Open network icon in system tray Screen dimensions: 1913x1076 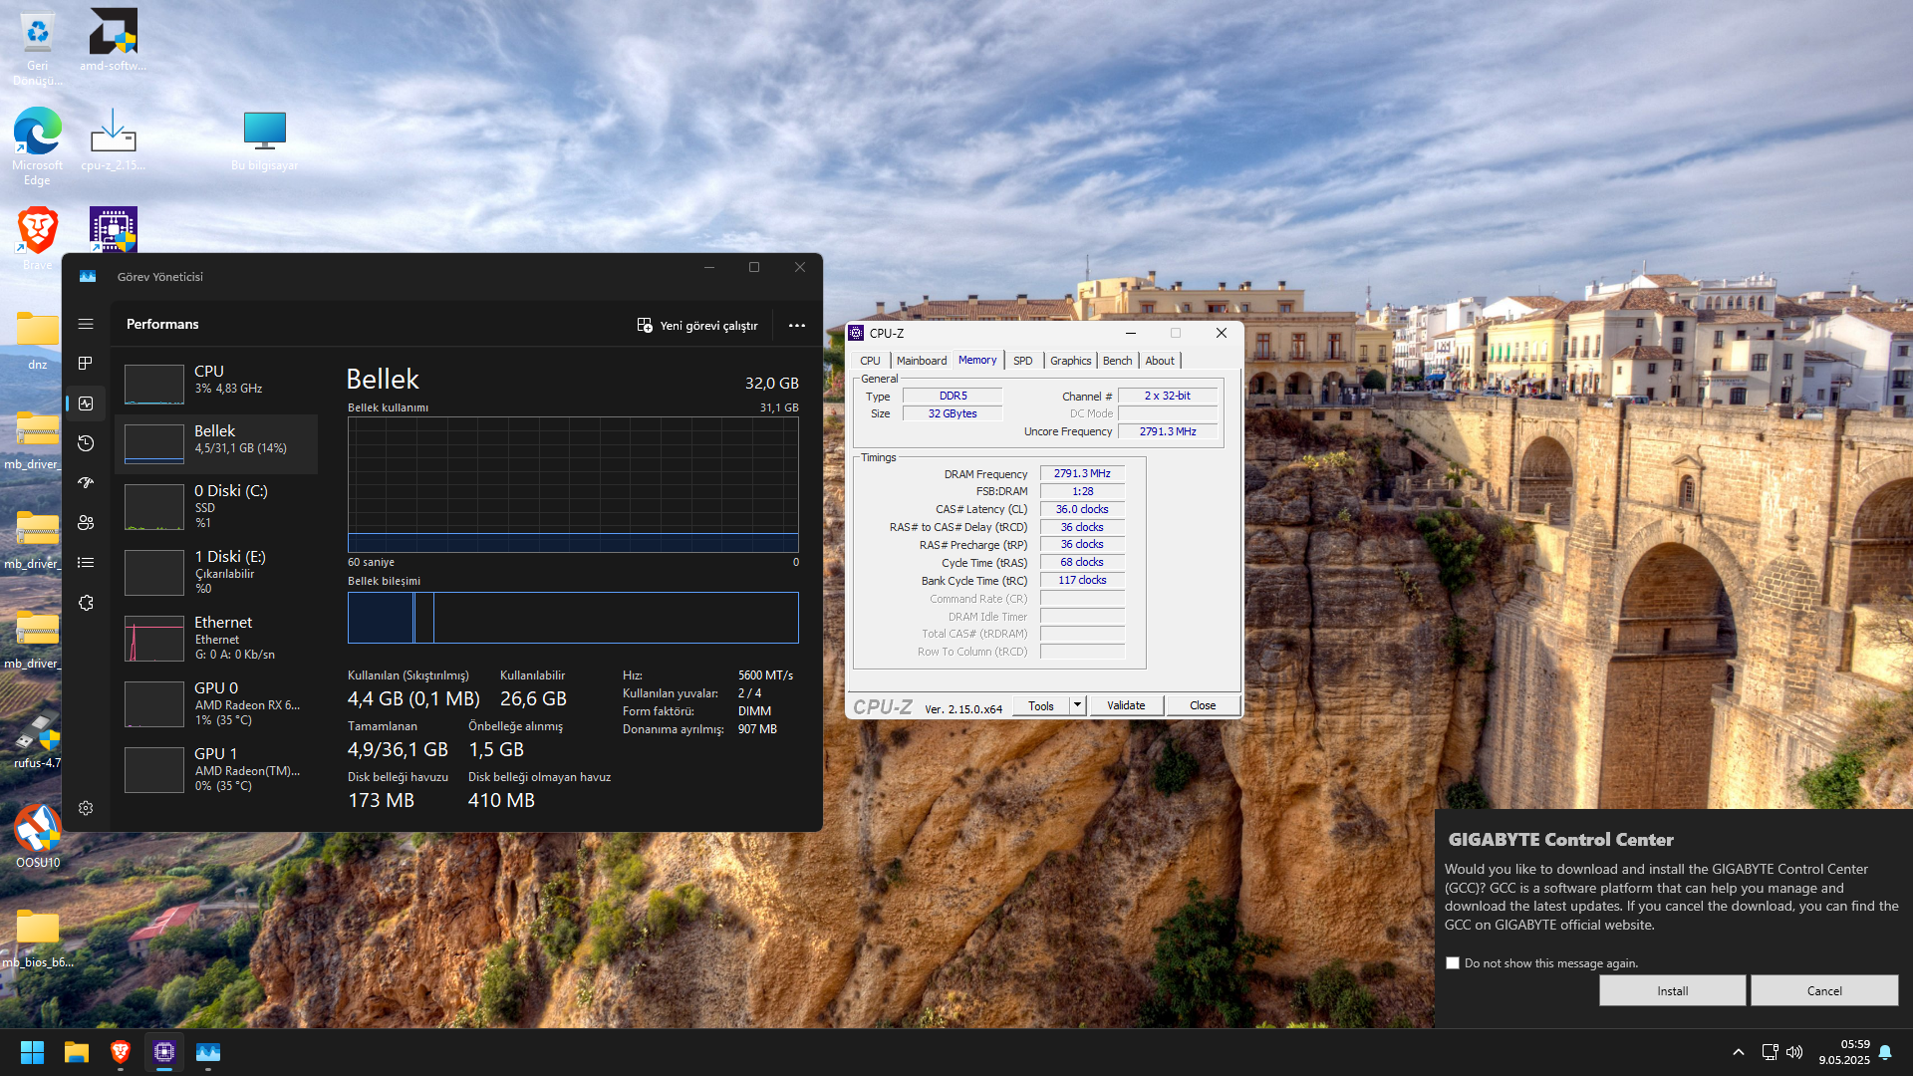pyautogui.click(x=1770, y=1052)
